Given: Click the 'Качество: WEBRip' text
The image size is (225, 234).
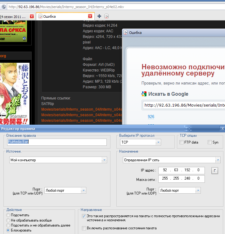Looking at the screenshot, I should coord(99,70).
